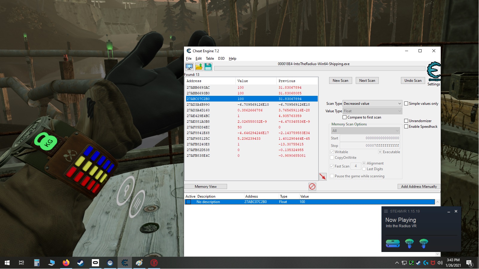Image resolution: width=479 pixels, height=269 pixels.
Task: Toggle the Enable Speedhack checkbox
Action: point(406,127)
